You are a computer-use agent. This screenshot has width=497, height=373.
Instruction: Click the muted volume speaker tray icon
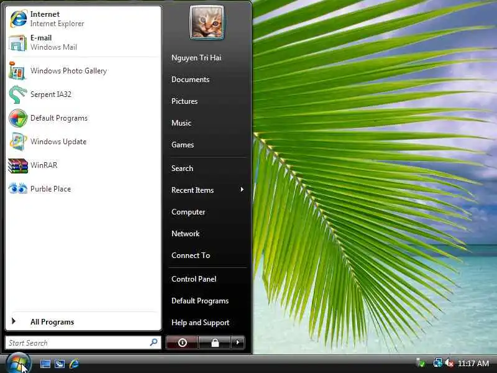pyautogui.click(x=449, y=363)
